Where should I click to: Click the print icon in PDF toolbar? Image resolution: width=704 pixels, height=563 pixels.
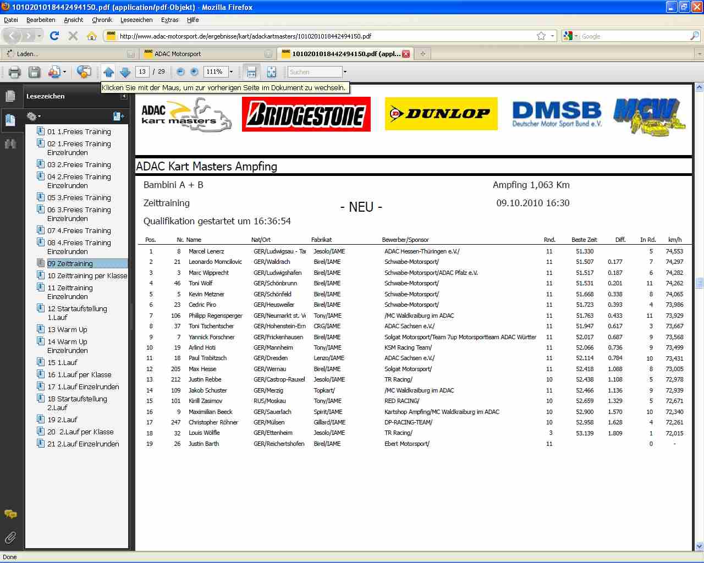15,72
